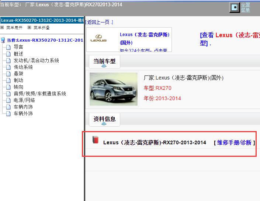Screen dimensions: 260x201
Task: Select the 当前车型 tab
Action: (x=104, y=62)
